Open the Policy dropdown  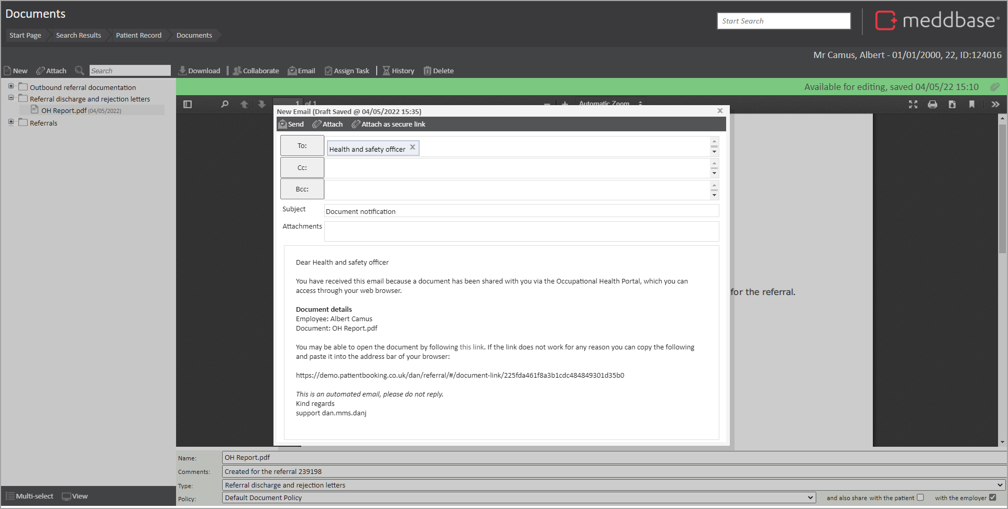[x=810, y=497]
